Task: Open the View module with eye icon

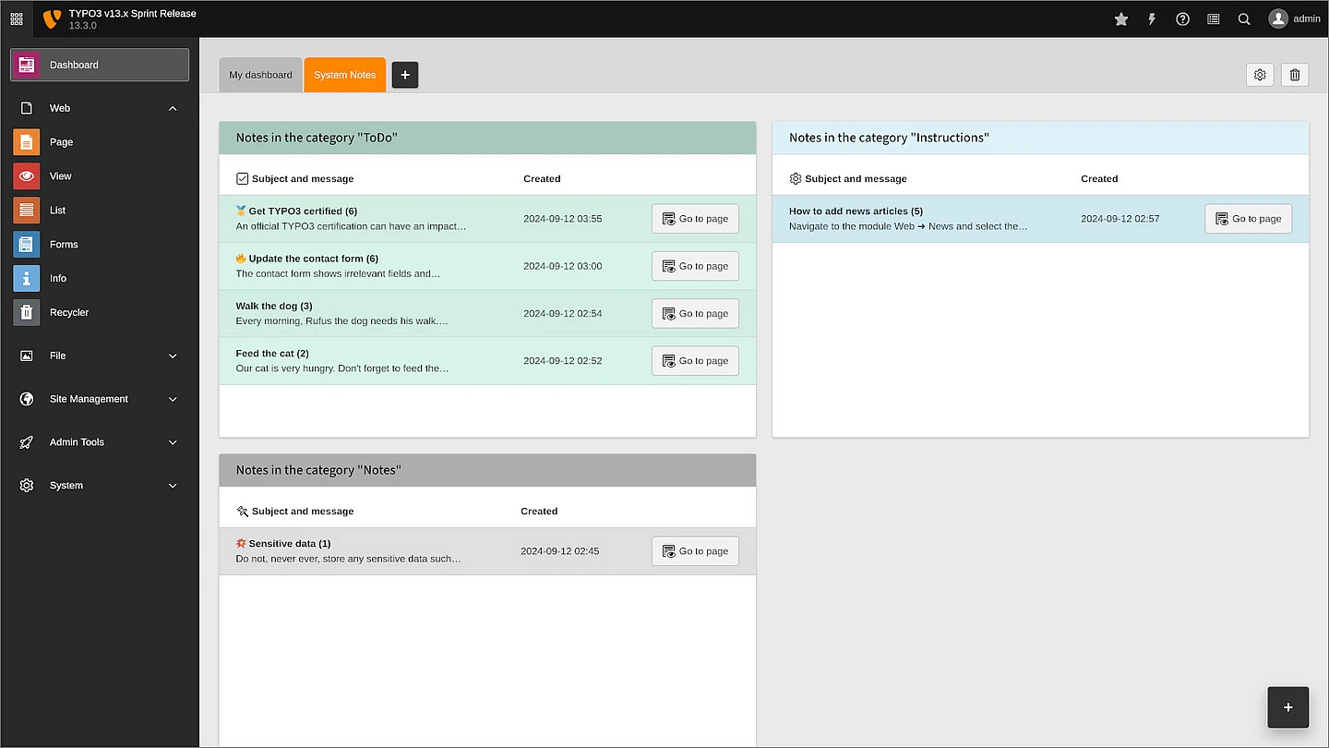Action: pyautogui.click(x=60, y=175)
